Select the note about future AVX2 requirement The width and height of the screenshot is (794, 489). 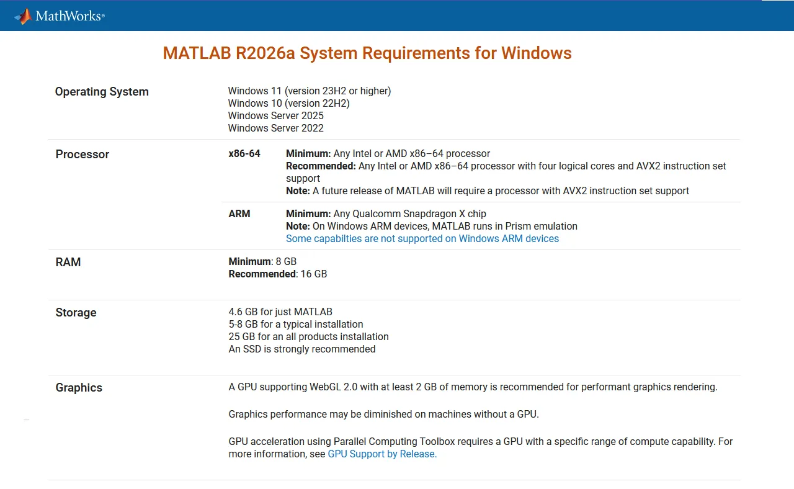(x=488, y=191)
